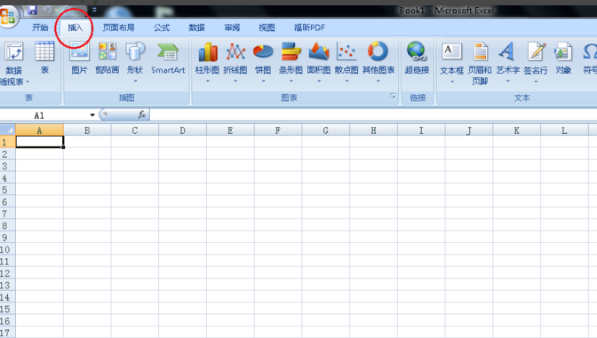Insert a symbol (符号) icon
Image resolution: width=597 pixels, height=338 pixels.
tap(589, 52)
